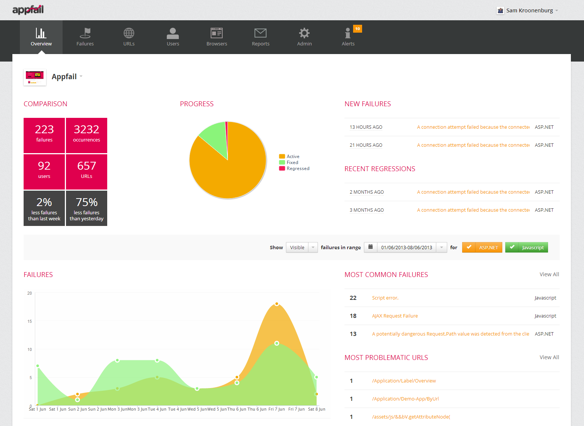Click the Regressed legend red swatch

tap(282, 168)
